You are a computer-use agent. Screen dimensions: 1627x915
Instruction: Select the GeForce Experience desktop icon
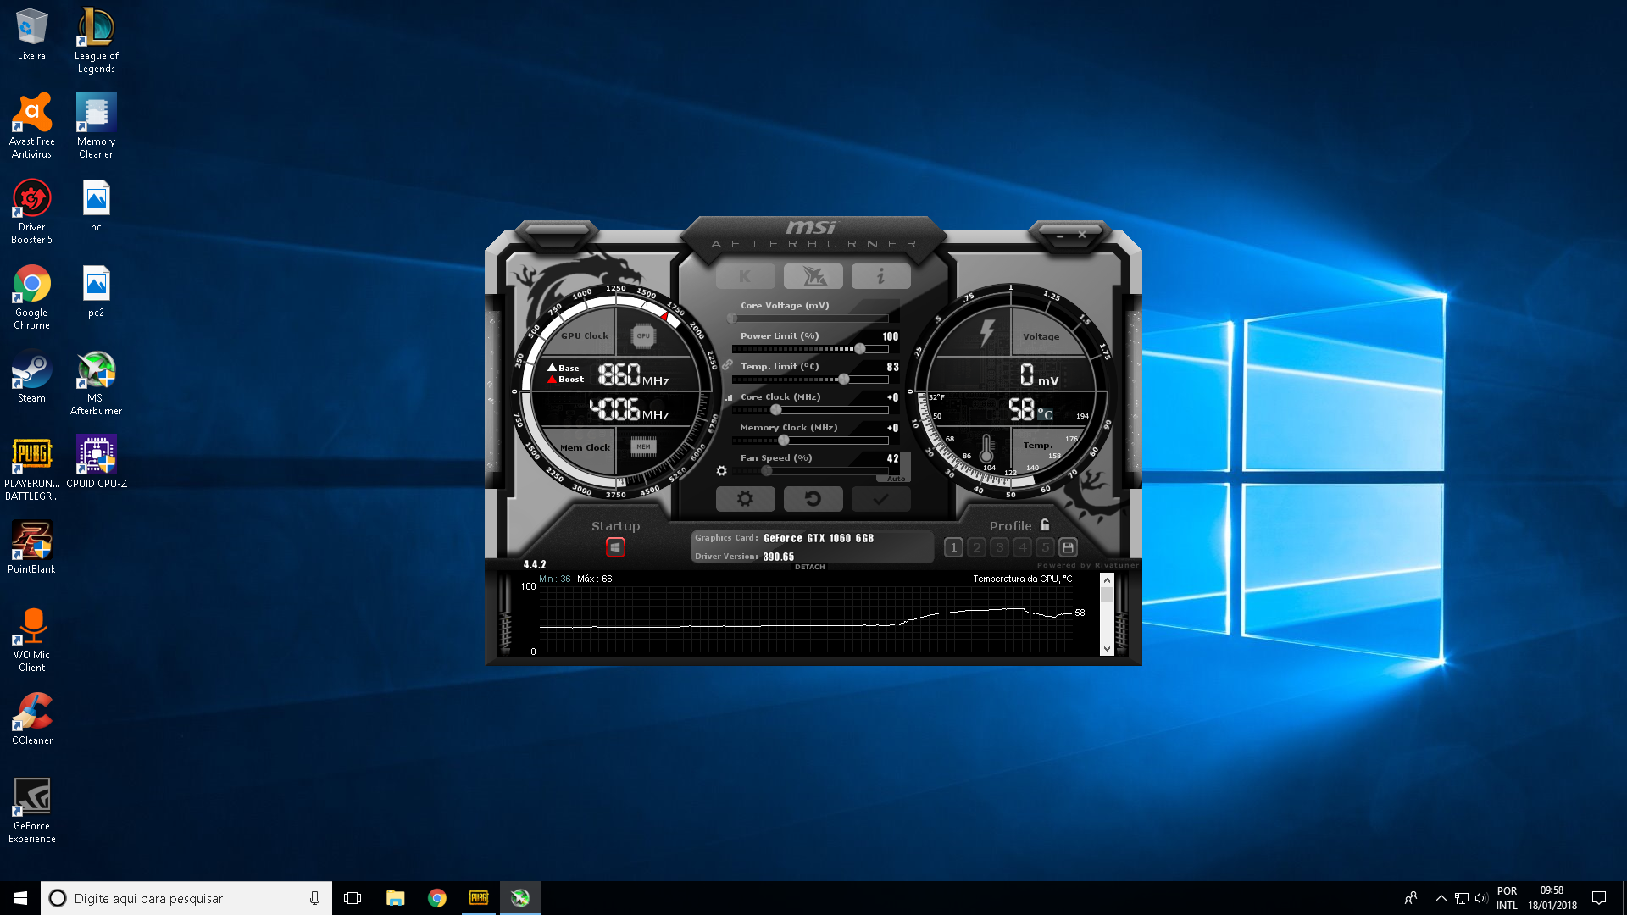31,811
